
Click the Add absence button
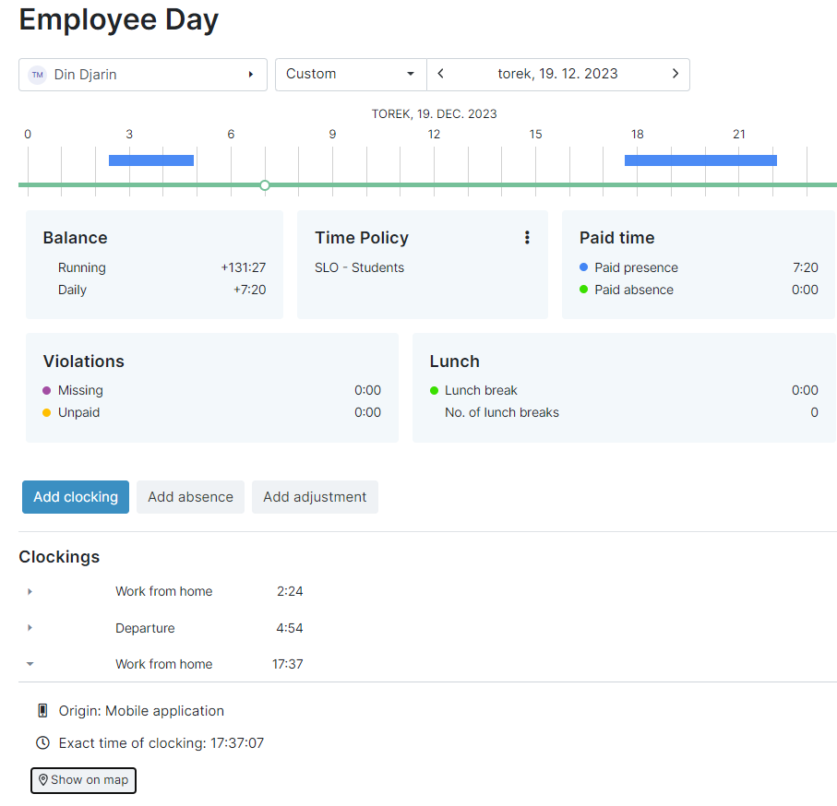190,497
